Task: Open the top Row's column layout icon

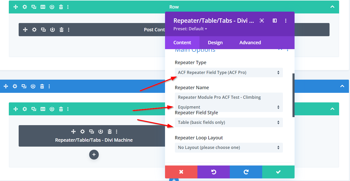Action: 43,7
